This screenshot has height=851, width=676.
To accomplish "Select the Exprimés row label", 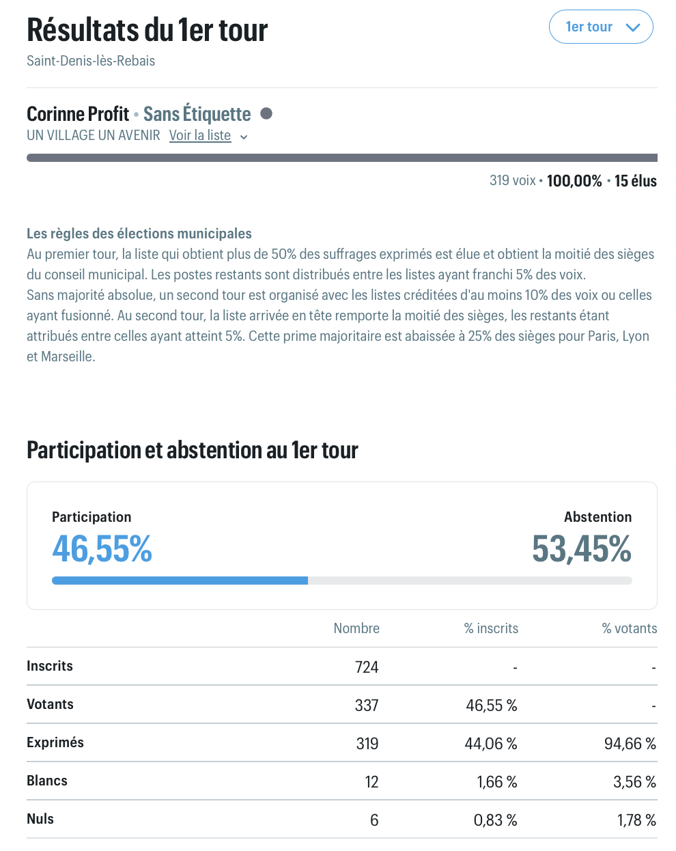I will 55,742.
